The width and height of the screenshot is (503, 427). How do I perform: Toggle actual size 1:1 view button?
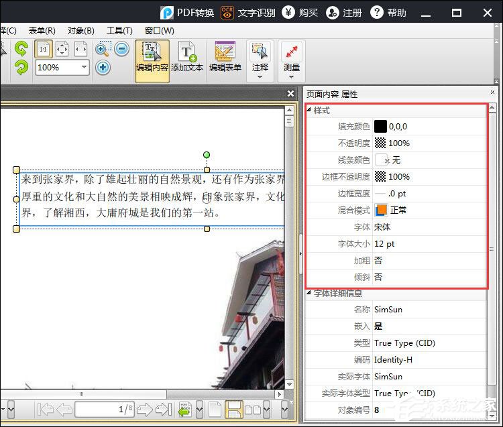coord(42,48)
